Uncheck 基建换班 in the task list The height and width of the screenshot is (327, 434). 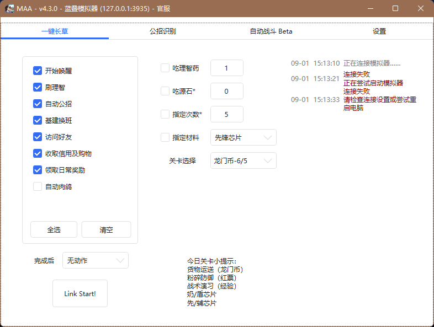(x=38, y=121)
